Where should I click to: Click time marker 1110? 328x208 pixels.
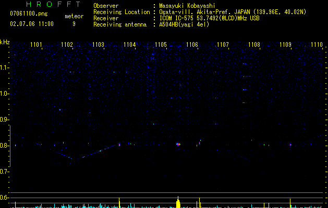click(x=317, y=45)
